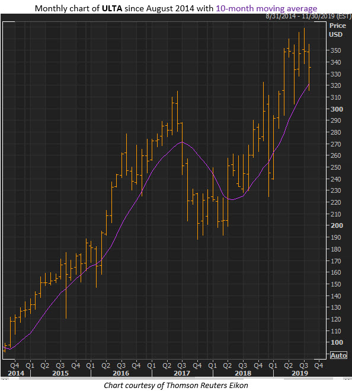Click the 220 price axis label

pyautogui.click(x=335, y=202)
